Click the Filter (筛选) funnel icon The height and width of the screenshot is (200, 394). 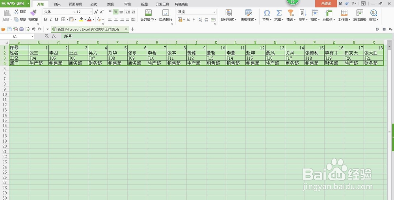coord(291,13)
